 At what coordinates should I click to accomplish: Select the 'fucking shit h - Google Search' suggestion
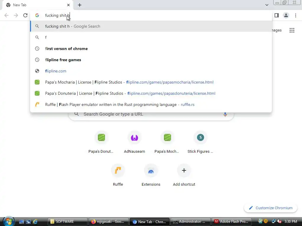pyautogui.click(x=151, y=26)
